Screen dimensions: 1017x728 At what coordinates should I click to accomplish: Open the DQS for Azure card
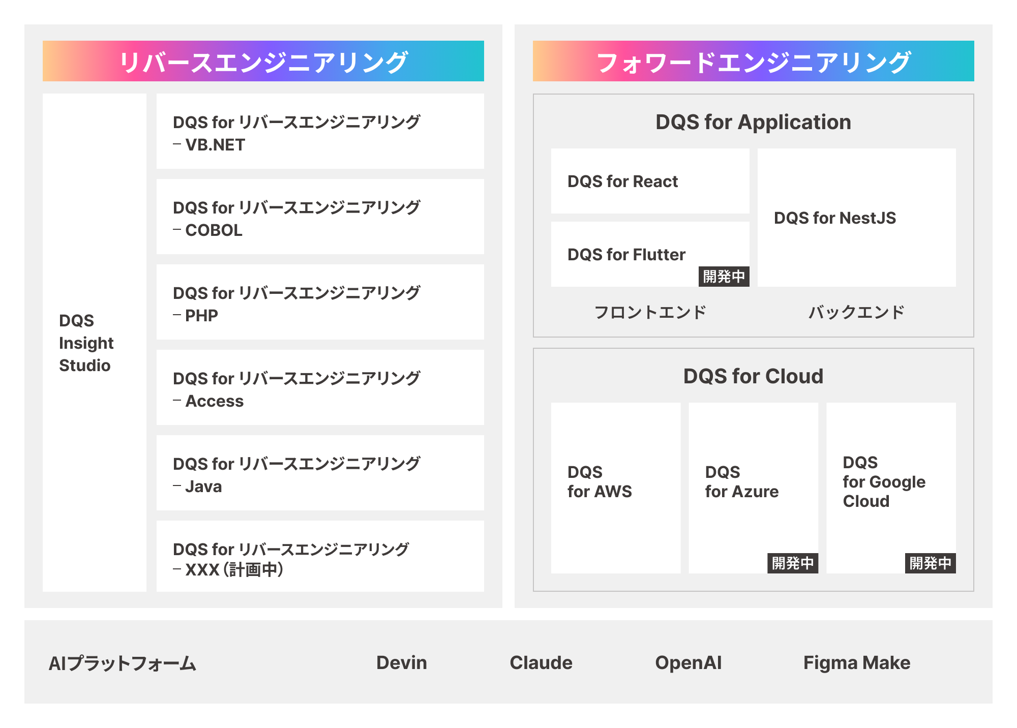click(754, 488)
